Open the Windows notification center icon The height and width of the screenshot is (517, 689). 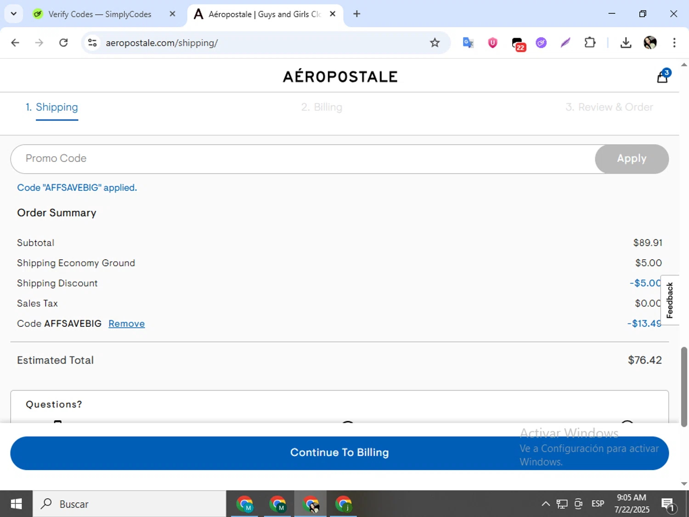click(x=668, y=505)
